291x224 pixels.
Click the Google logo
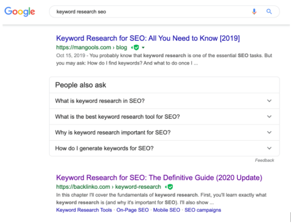tap(20, 12)
